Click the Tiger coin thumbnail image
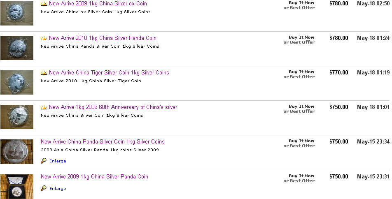This screenshot has width=392, height=199. [x=17, y=82]
